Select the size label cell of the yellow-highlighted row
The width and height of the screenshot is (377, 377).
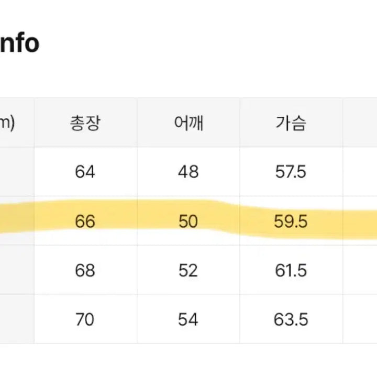(x=16, y=221)
